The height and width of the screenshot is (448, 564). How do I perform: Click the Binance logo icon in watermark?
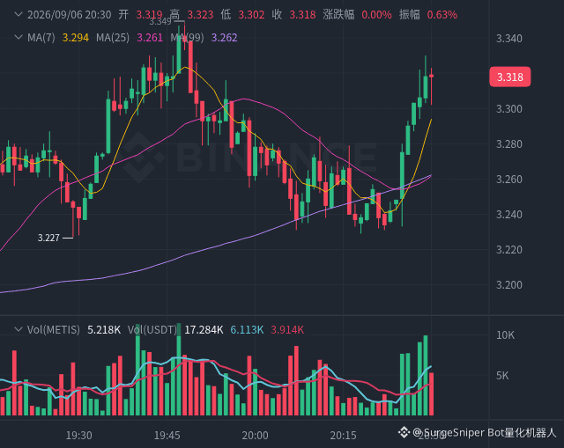point(139,158)
